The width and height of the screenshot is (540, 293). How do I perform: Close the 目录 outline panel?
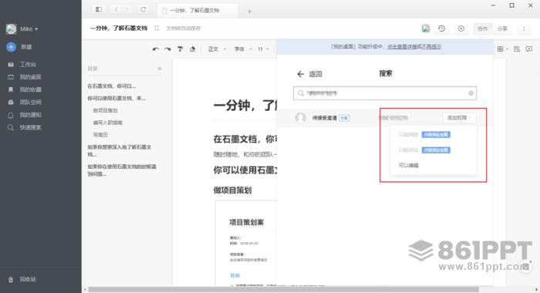[160, 69]
